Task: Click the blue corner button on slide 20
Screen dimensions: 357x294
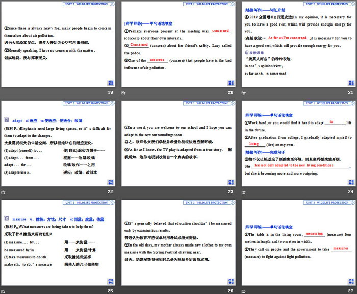Action: pyautogui.click(x=230, y=82)
